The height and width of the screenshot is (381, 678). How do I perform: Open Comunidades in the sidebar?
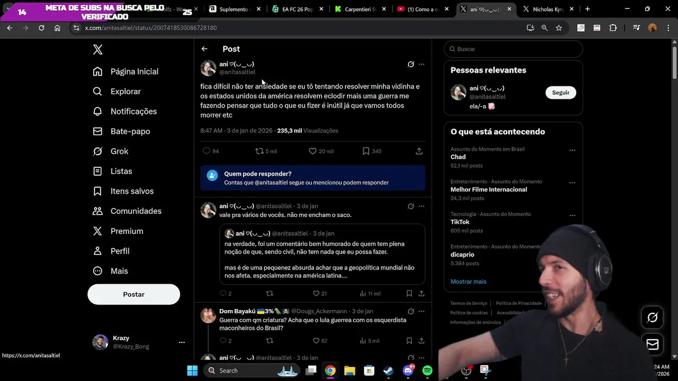coord(127,211)
